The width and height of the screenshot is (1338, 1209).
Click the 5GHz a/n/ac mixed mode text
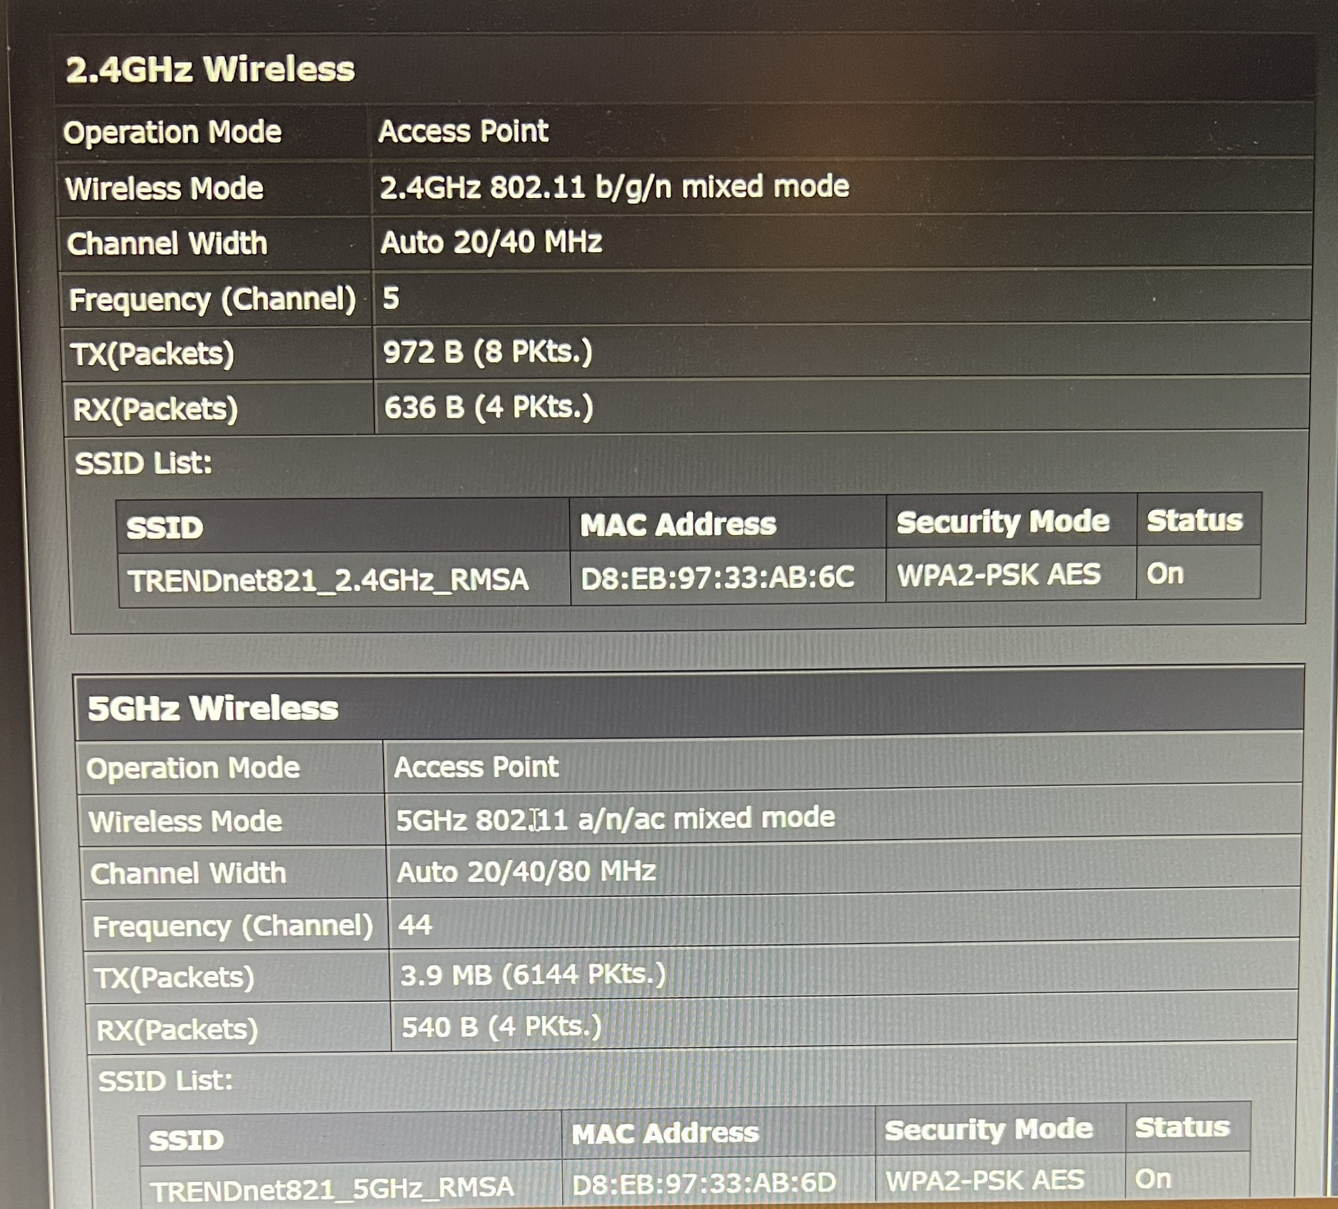tap(615, 818)
